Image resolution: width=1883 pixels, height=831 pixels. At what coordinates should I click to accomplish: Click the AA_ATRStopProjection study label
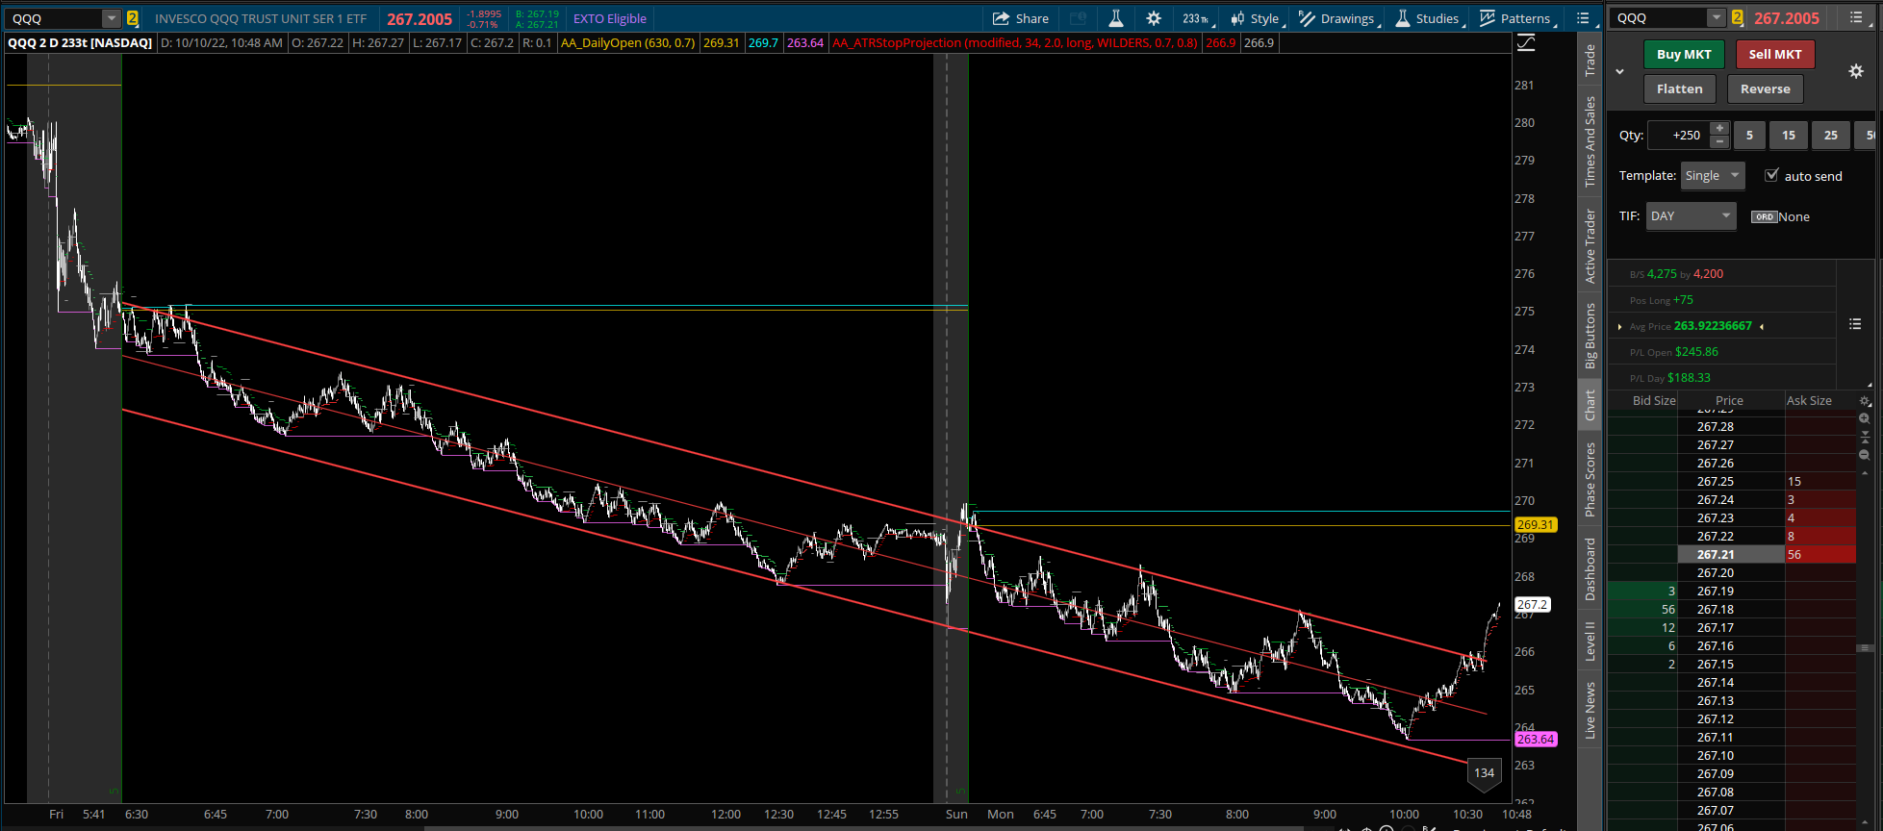(1015, 43)
